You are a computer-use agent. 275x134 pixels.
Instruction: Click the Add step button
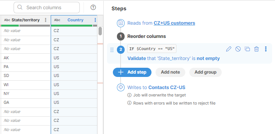tap(132, 73)
